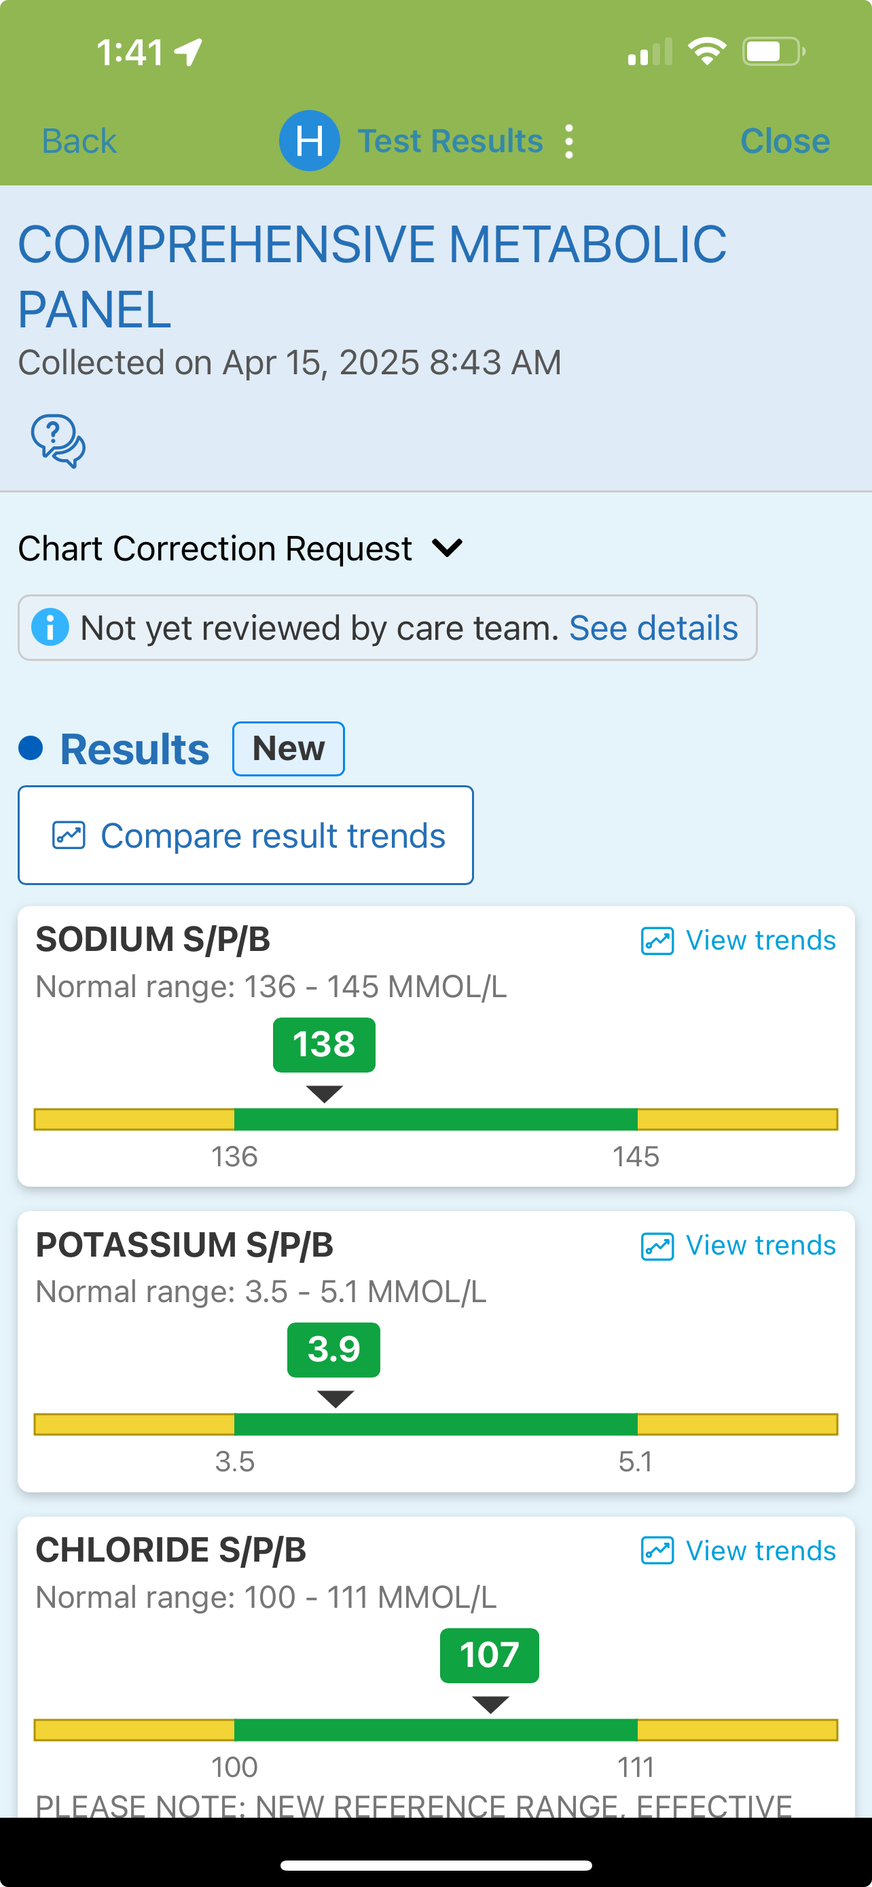Open the three-dot more options menu
This screenshot has width=872, height=1887.
(x=569, y=141)
